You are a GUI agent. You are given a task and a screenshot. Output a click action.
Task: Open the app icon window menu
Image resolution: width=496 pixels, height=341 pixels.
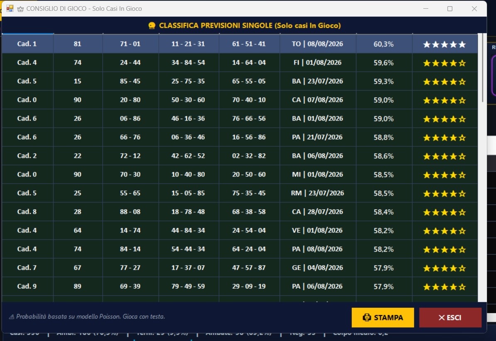tap(10, 9)
